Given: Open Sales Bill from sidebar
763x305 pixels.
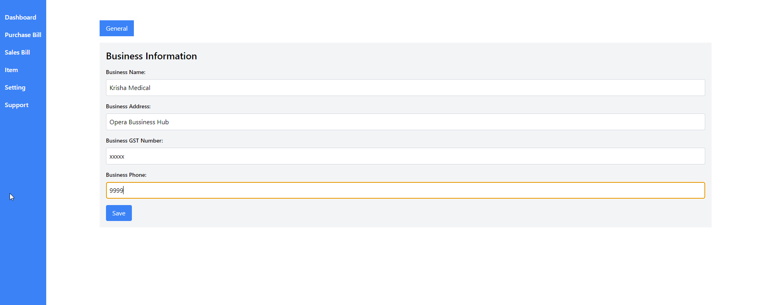Looking at the screenshot, I should coord(17,53).
